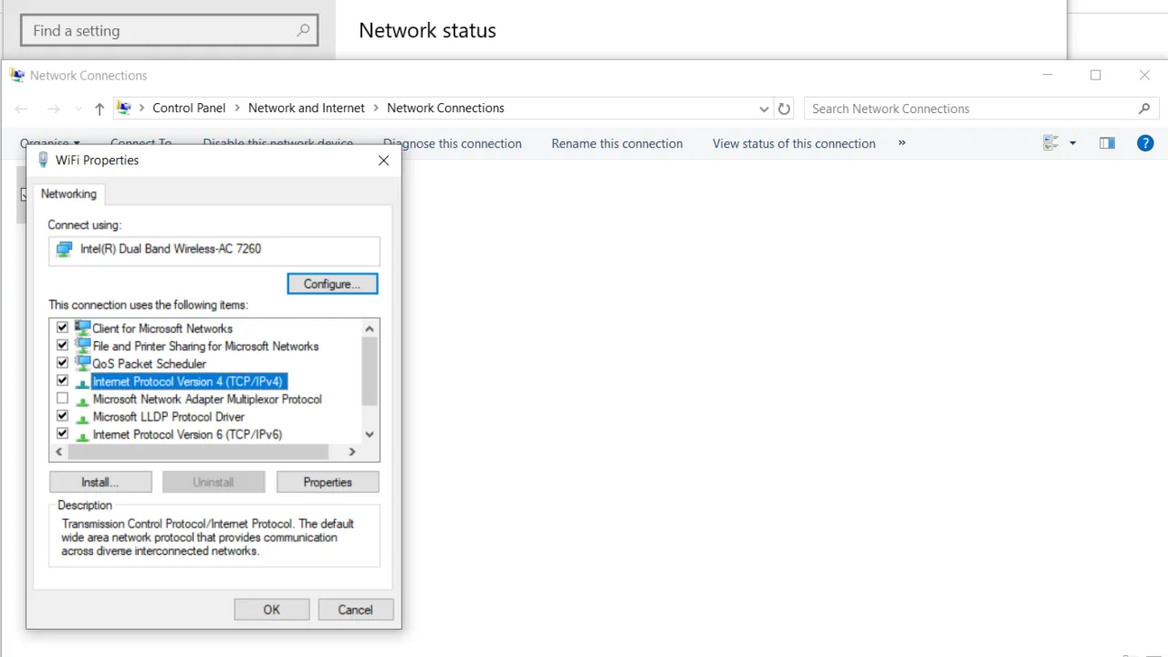The image size is (1168, 657).
Task: Uncheck QoS Packet Scheduler
Action: click(x=62, y=363)
